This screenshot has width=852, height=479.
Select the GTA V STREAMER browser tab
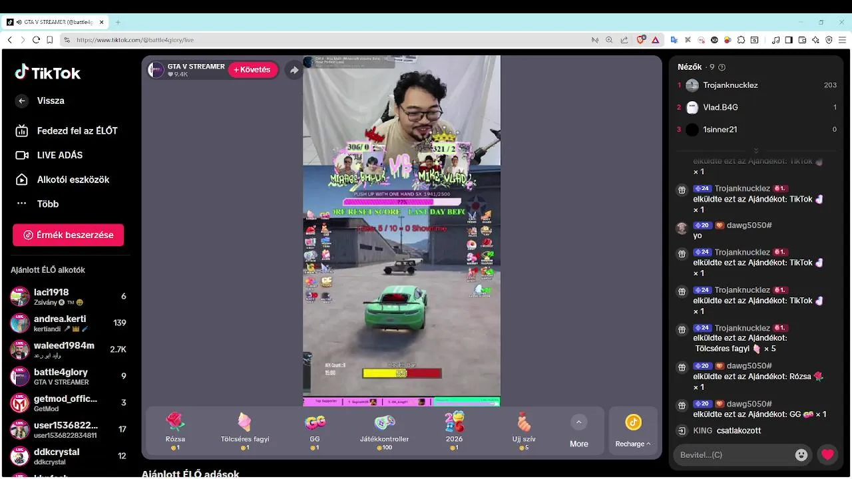coord(56,22)
